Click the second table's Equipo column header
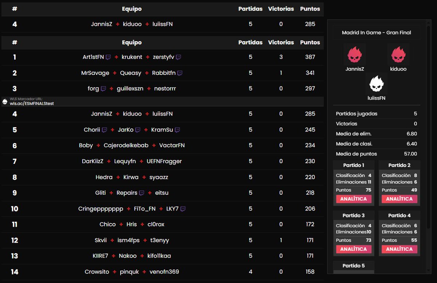 coord(132,43)
